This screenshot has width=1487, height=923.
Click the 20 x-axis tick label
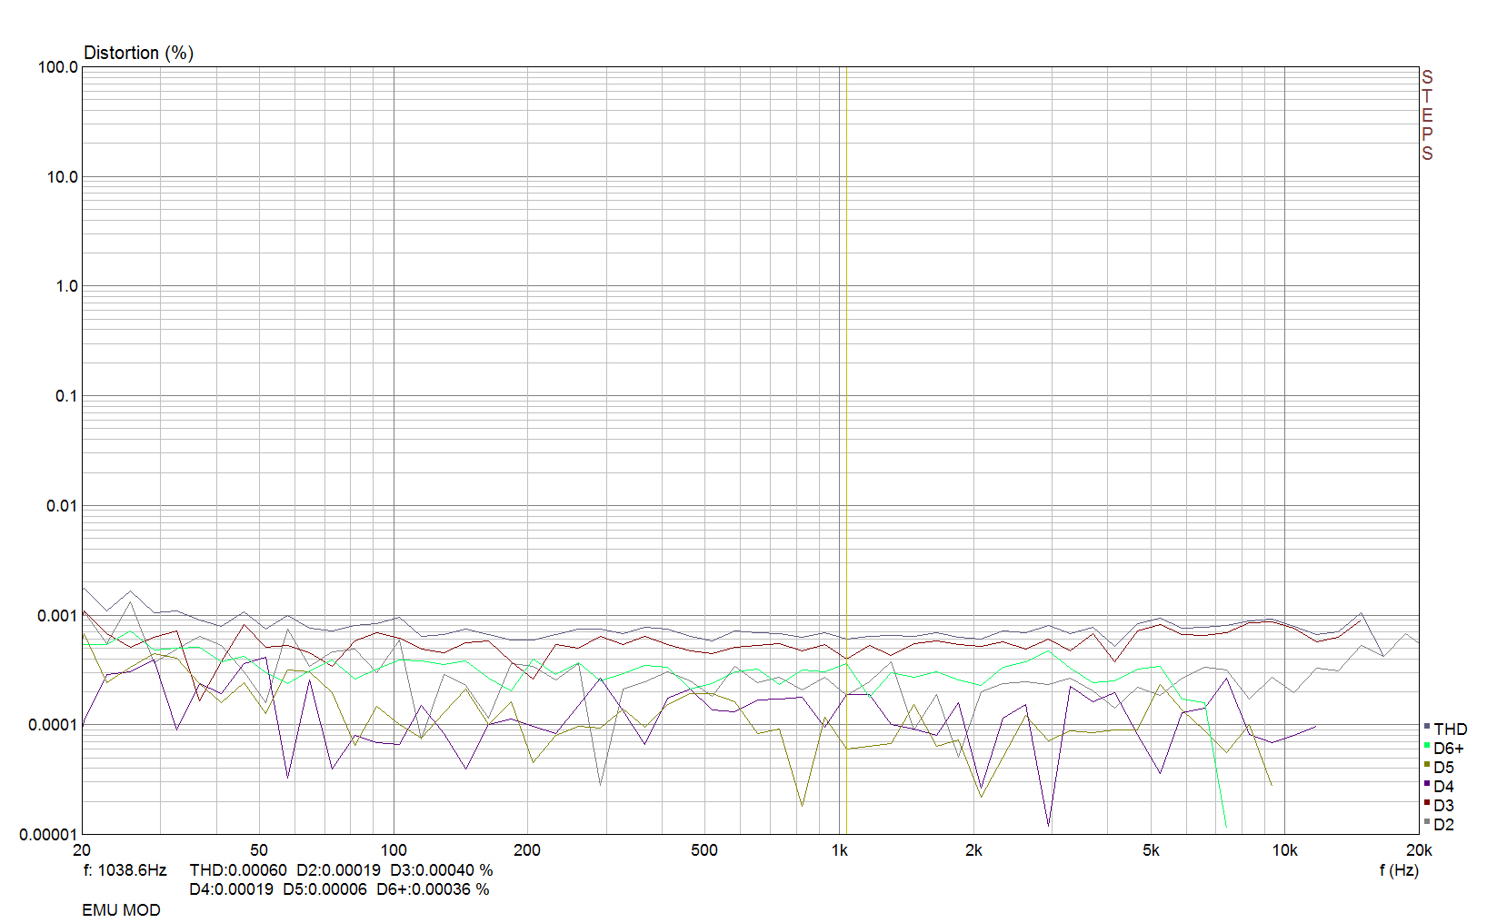coord(82,850)
